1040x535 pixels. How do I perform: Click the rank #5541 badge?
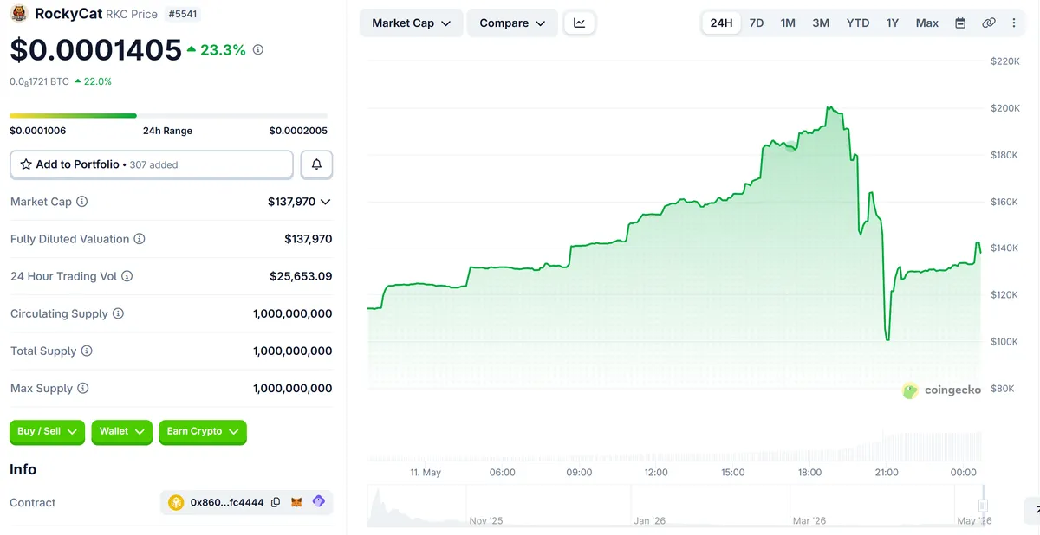(184, 14)
